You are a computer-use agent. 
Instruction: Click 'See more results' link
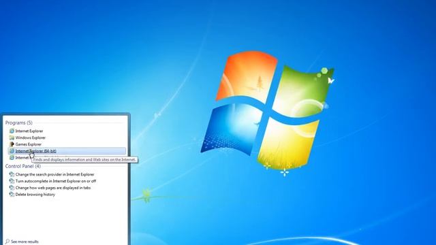pyautogui.click(x=22, y=242)
